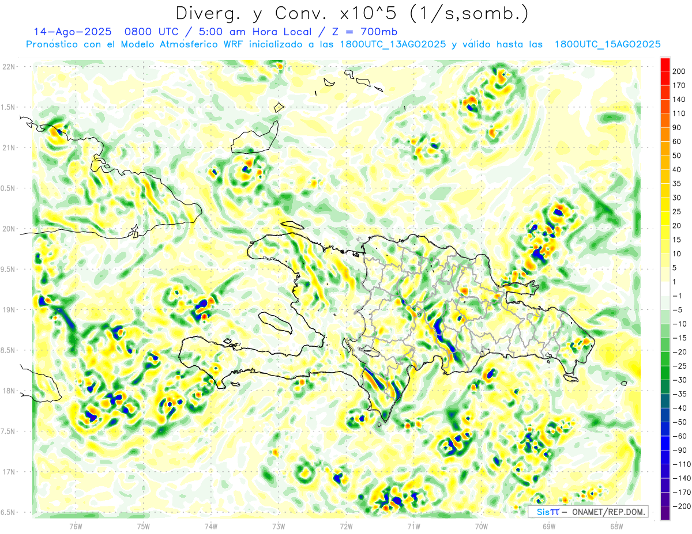Click the positive legend value '15'
The image size is (692, 534).
coord(678,240)
